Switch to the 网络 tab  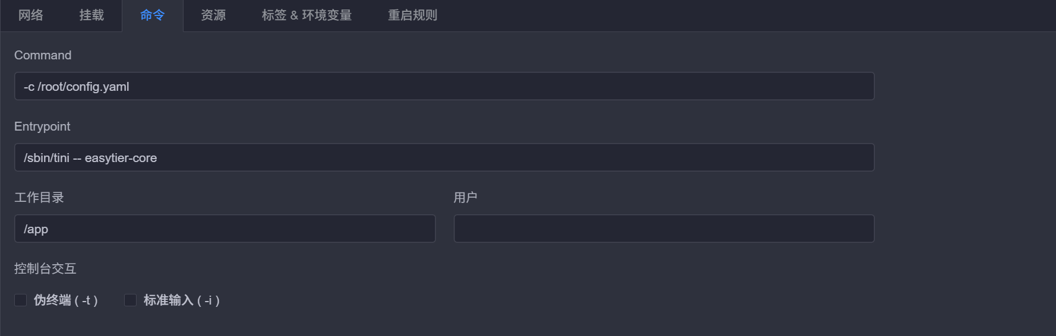click(31, 15)
